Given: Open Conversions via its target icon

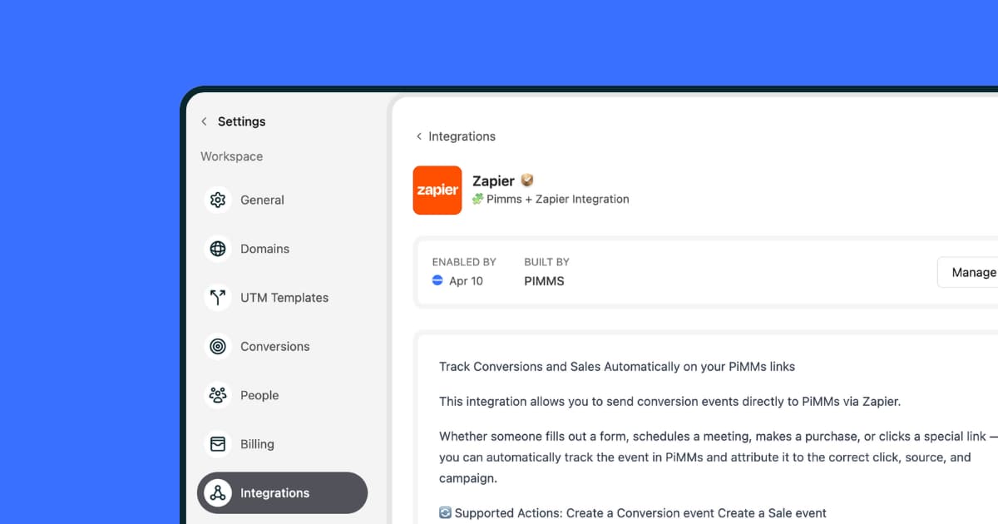Looking at the screenshot, I should tap(217, 346).
